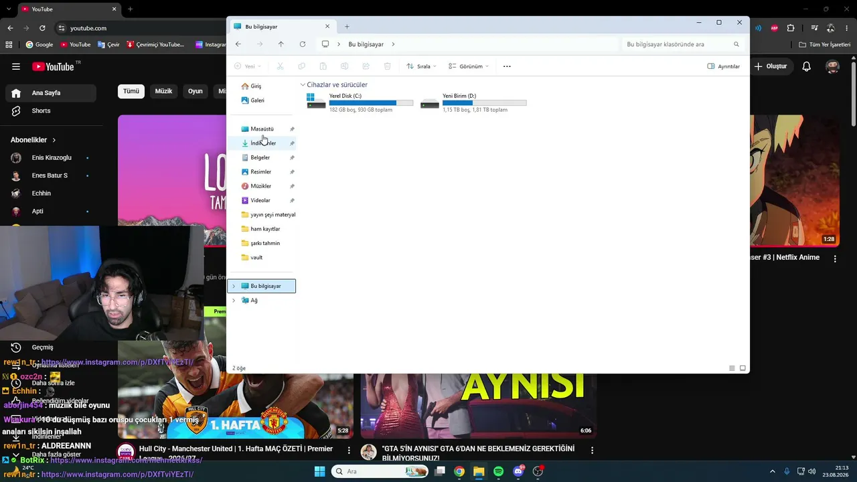Switch Explorer to large thumbnails view

(x=743, y=368)
